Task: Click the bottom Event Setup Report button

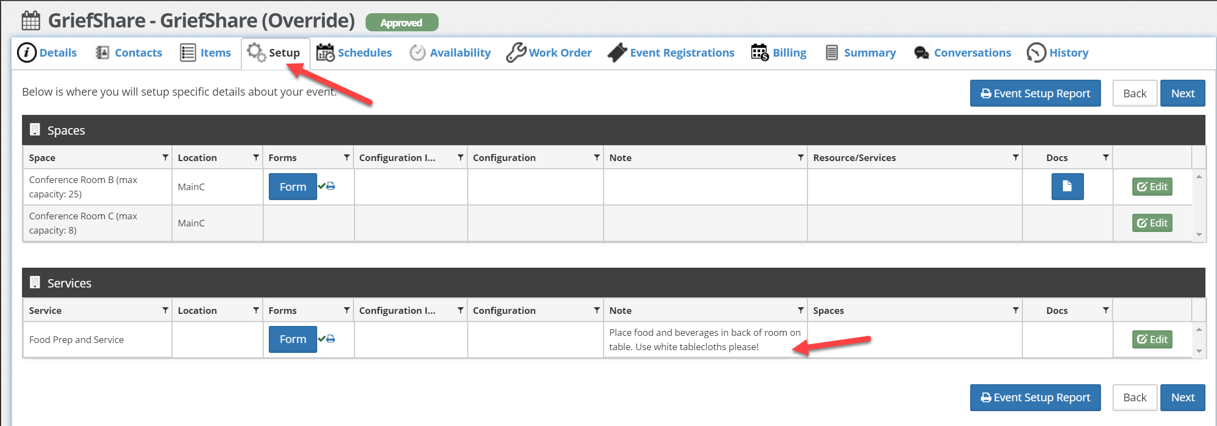Action: pyautogui.click(x=1035, y=397)
